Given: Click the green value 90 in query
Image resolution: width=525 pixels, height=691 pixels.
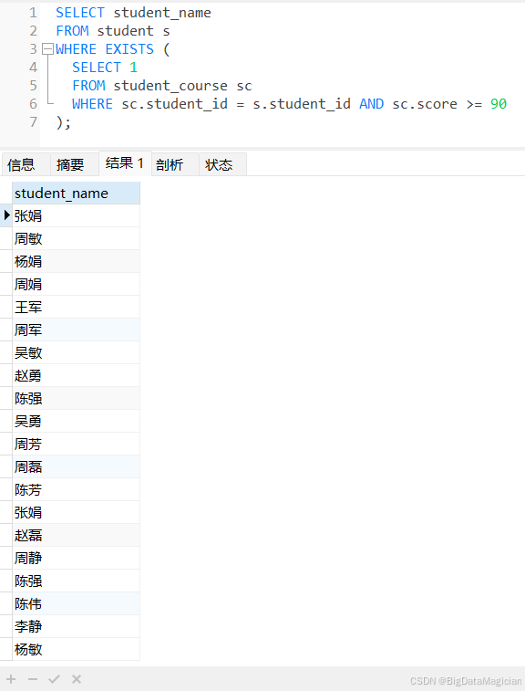Looking at the screenshot, I should pyautogui.click(x=499, y=104).
